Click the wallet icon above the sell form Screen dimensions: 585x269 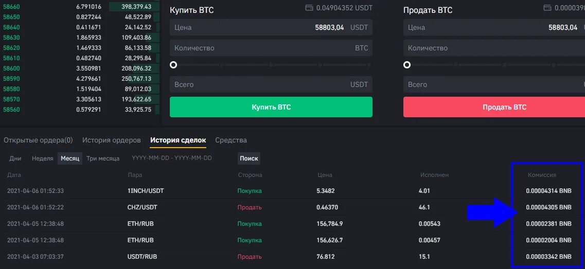[x=547, y=8]
